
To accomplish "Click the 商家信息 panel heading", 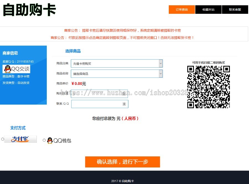I will click(10, 53).
